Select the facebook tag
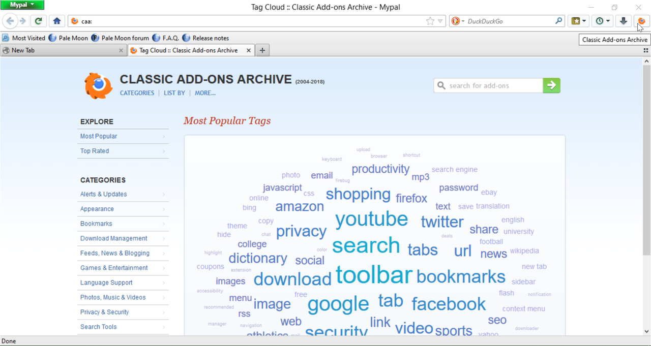651x346 pixels. coord(449,304)
